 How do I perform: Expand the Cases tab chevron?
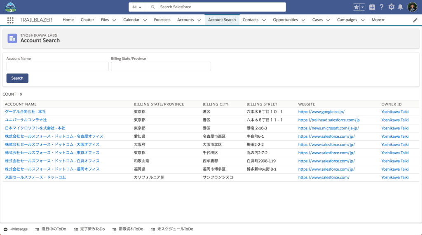[328, 20]
